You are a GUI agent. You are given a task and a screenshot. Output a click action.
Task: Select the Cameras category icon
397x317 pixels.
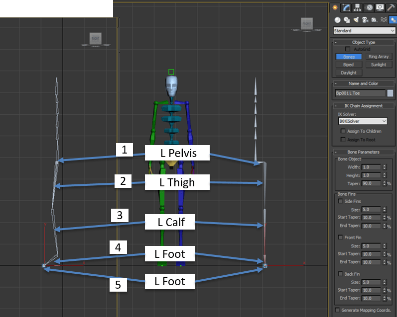coord(365,20)
